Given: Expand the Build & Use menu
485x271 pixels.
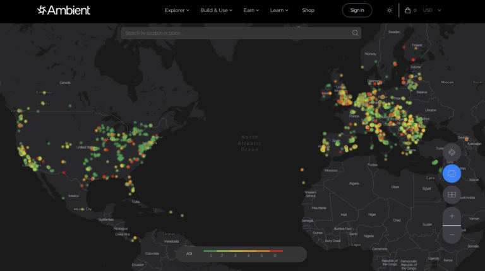Looking at the screenshot, I should [216, 10].
